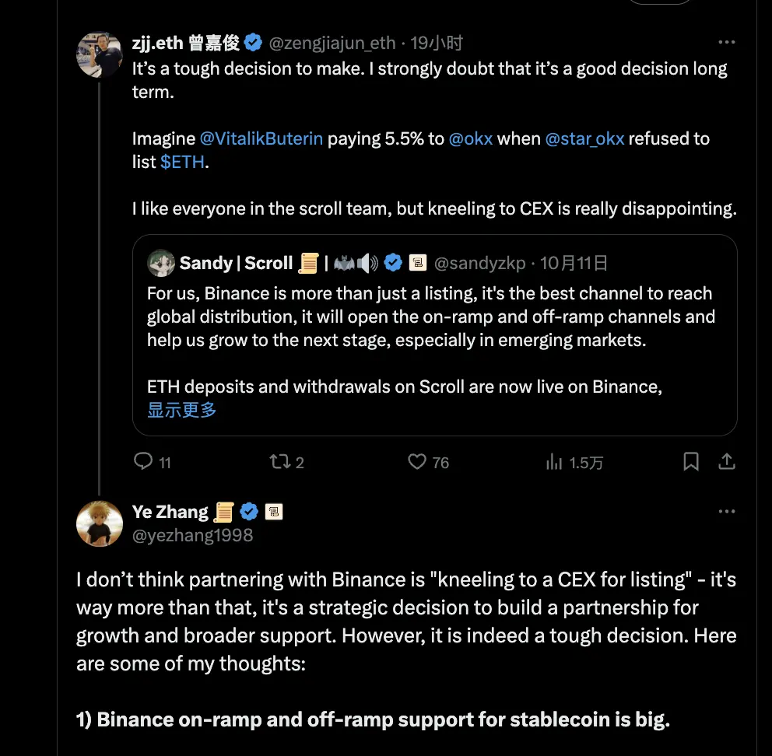Expand the quoted tweet via 显示更多
The height and width of the screenshot is (756, 772).
click(x=181, y=410)
